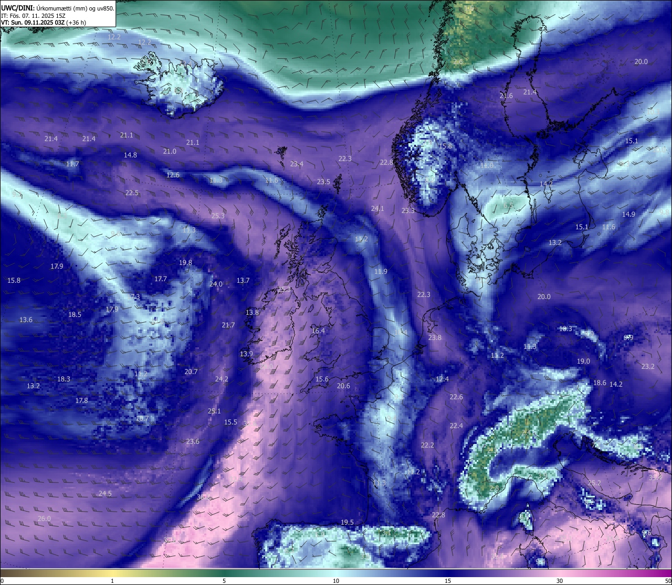This screenshot has width=672, height=585.
Task: Click the map value '16.4' over Britain
Action: pyautogui.click(x=318, y=331)
